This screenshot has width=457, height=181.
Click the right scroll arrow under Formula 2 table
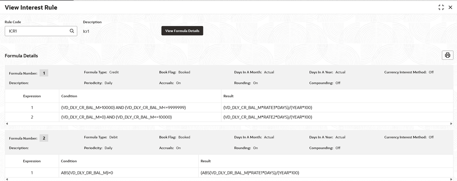coord(451,179)
